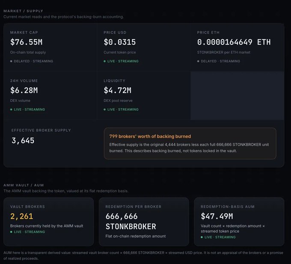Click the EFFECTIVE BROKER SUPPLY label
Screen dimensions: 291x264
[x=41, y=130]
